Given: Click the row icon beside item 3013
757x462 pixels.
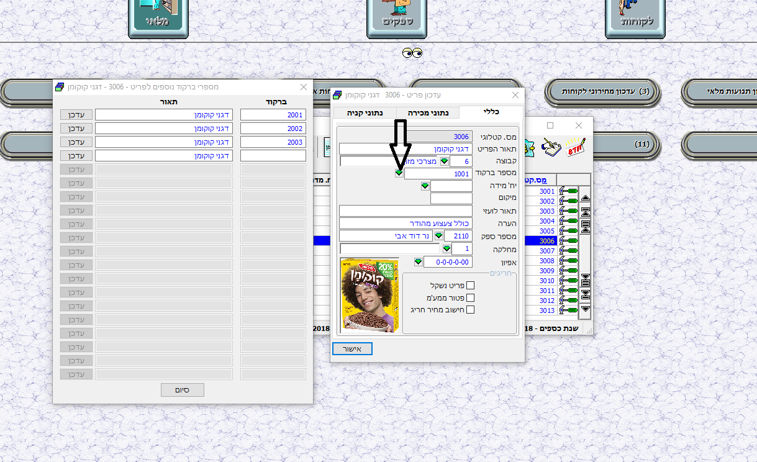Looking at the screenshot, I should 567,310.
